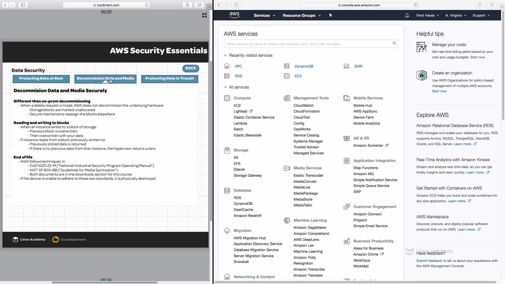Image resolution: width=505 pixels, height=284 pixels.
Task: Open the Services dropdown menu
Action: tap(264, 15)
